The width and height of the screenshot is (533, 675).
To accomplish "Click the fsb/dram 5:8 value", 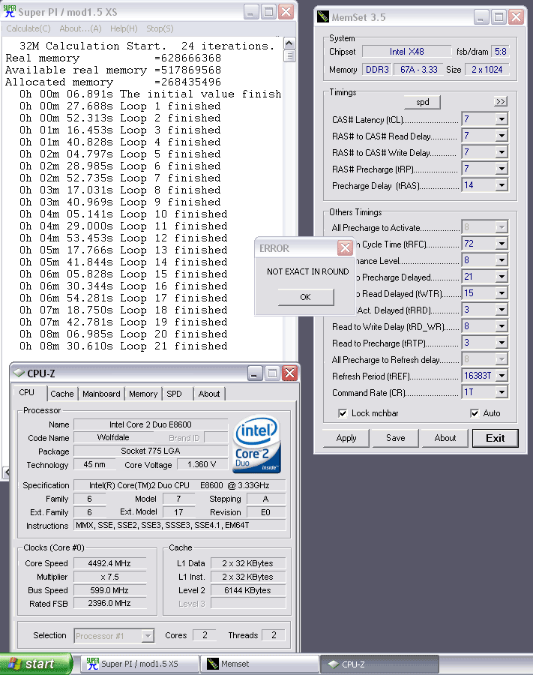I will 500,52.
